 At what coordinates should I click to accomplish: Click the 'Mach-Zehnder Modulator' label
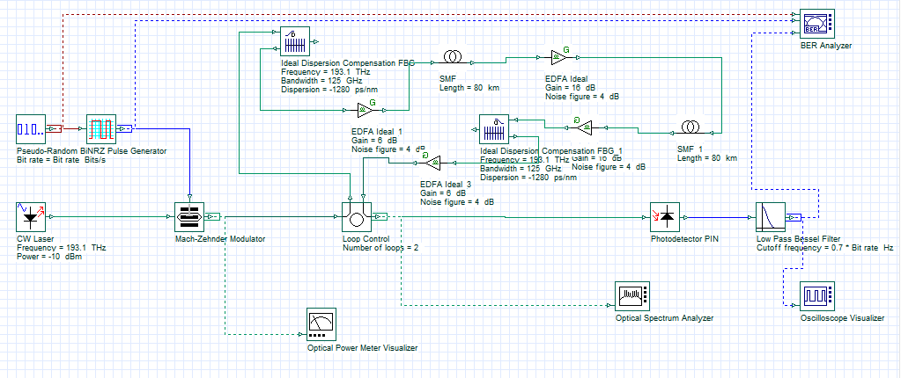point(219,238)
